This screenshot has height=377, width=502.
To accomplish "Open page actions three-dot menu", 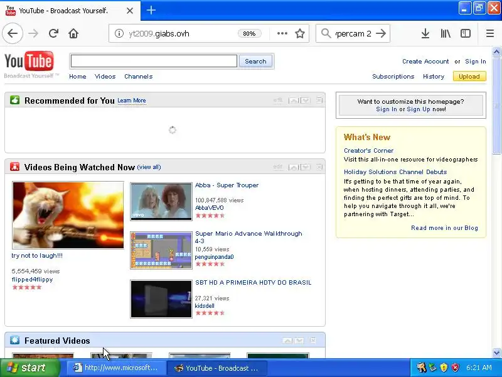I will (x=282, y=33).
